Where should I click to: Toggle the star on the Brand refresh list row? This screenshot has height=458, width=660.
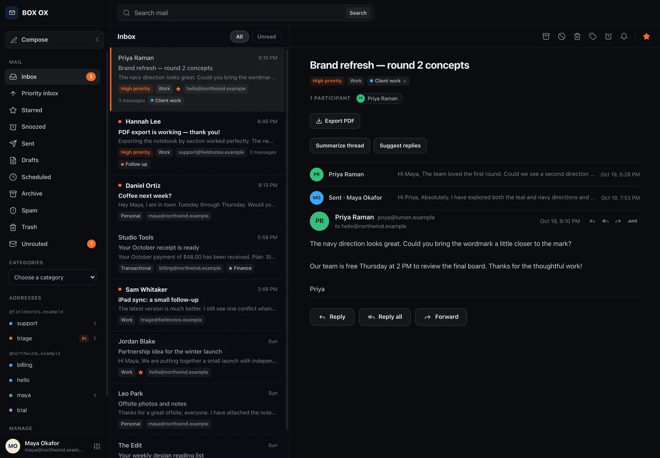(178, 89)
